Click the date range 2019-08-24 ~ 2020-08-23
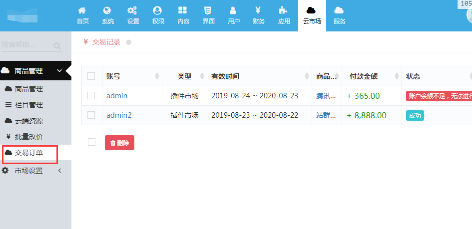 click(x=255, y=96)
